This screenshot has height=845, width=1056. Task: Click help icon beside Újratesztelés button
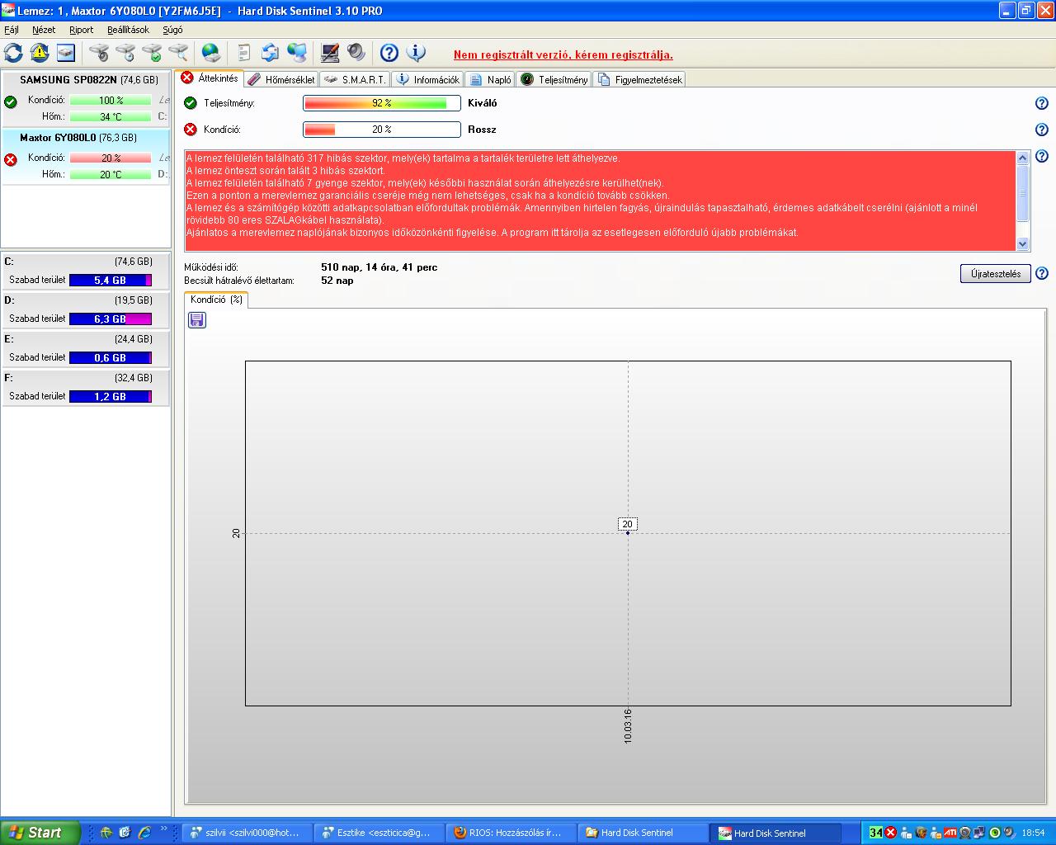pos(1042,273)
